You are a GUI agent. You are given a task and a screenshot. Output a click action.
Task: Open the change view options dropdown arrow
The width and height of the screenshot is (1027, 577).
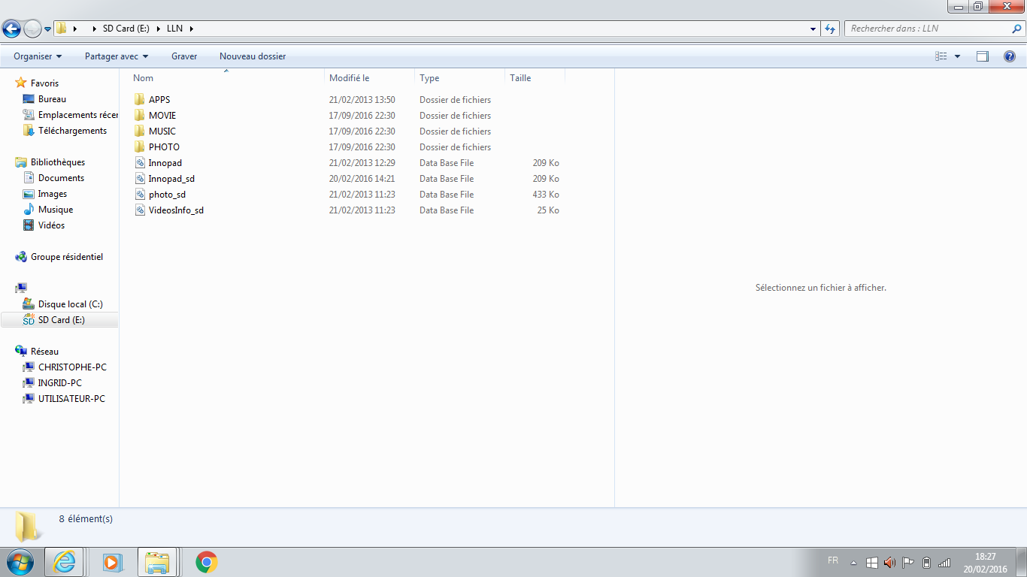point(957,56)
